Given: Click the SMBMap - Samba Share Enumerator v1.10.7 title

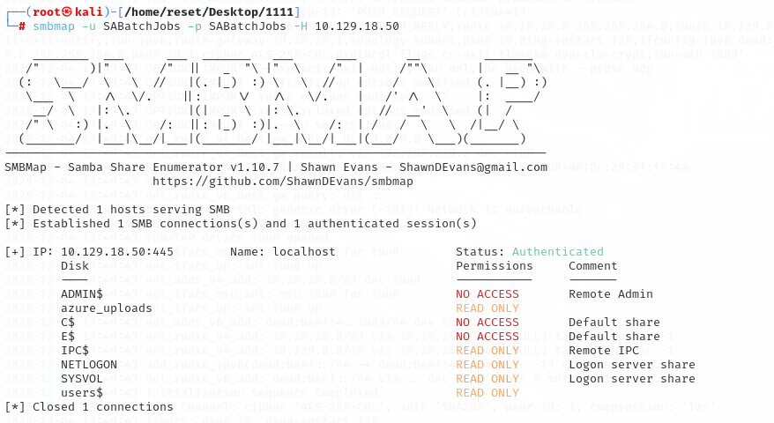Looking at the screenshot, I should pyautogui.click(x=142, y=167).
